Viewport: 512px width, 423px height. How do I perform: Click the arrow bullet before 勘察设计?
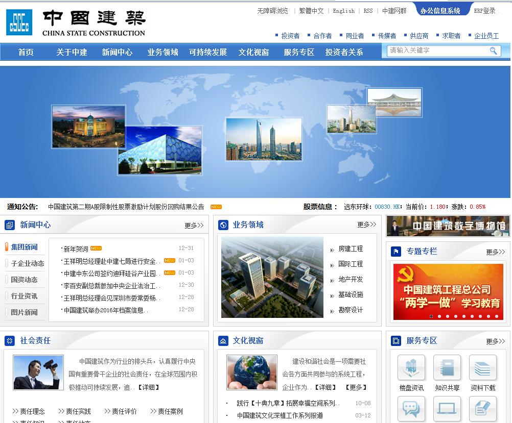tap(332, 311)
